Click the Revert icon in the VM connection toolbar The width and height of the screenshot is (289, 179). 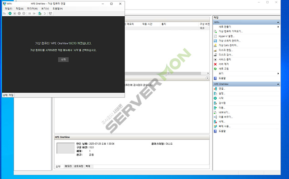pyautogui.click(x=44, y=14)
